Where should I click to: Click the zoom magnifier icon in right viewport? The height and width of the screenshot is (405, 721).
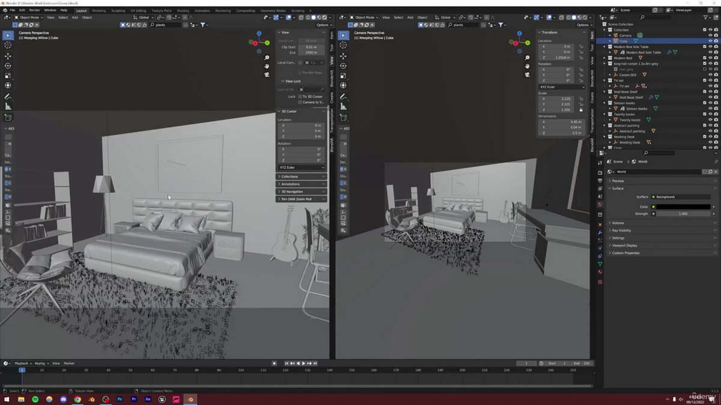(527, 58)
